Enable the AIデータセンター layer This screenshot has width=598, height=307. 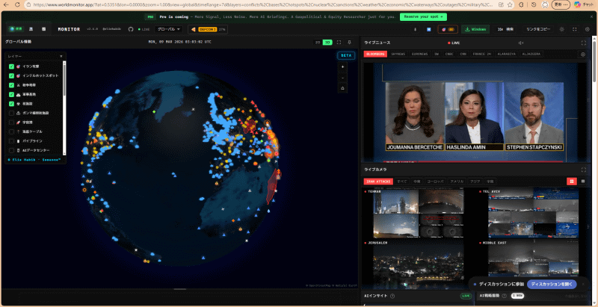[11, 150]
